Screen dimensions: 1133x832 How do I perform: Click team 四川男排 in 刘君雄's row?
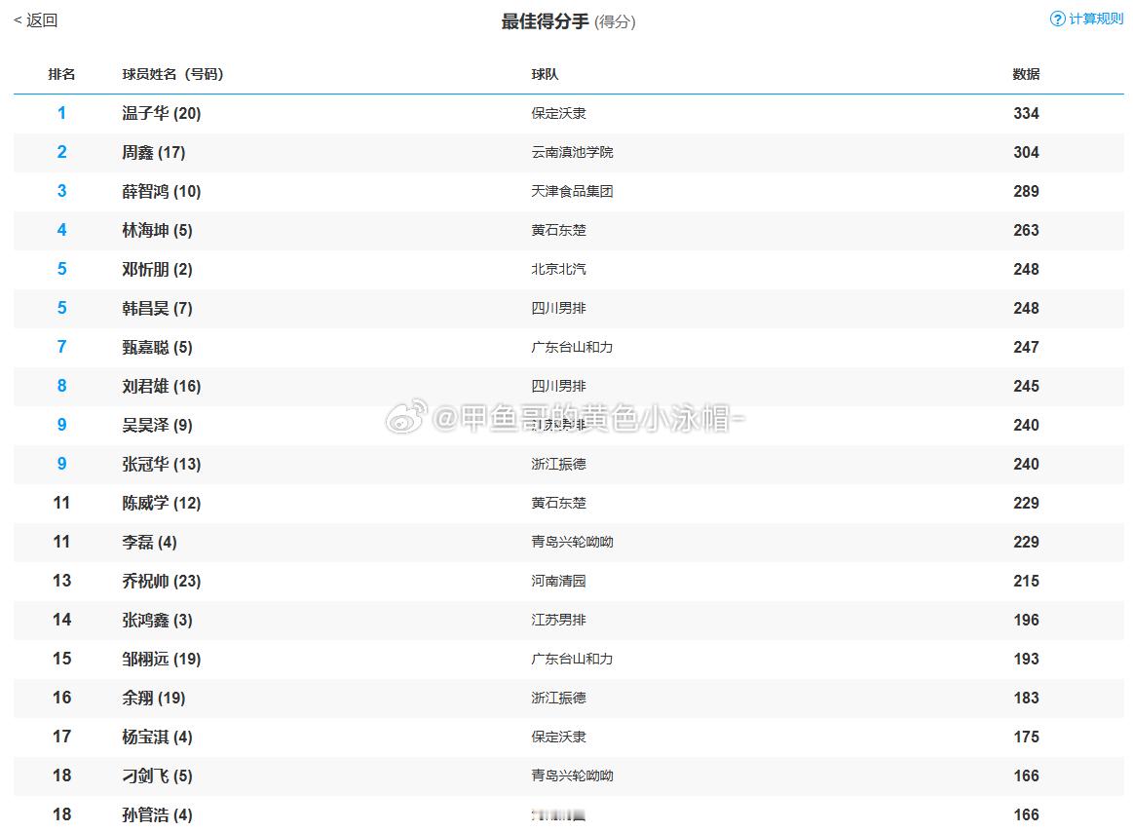pyautogui.click(x=558, y=387)
